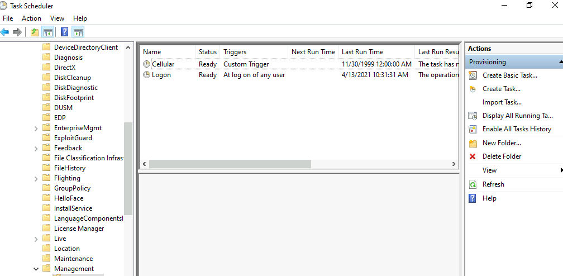Sort by the Triggers column header
This screenshot has width=563, height=276.
point(254,52)
